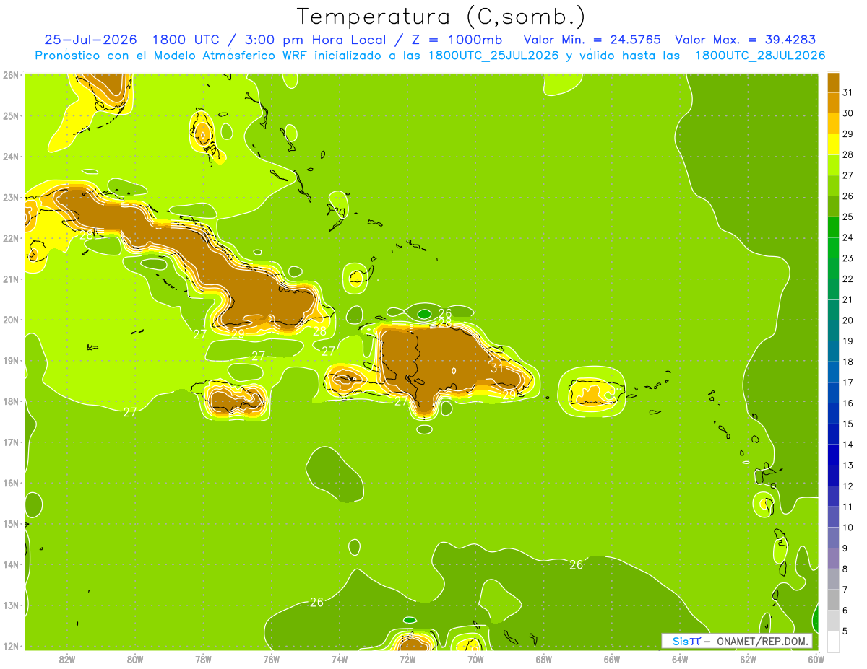Screen dimensions: 867x669
Task: Select the legend swatch between 27 and 28
Action: click(x=833, y=165)
